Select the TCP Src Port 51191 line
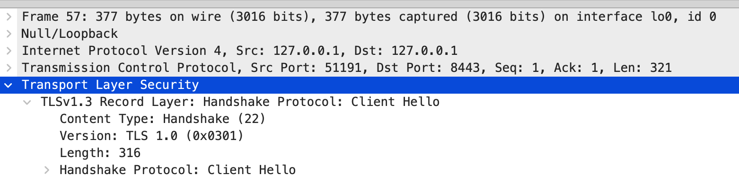 click(x=369, y=68)
